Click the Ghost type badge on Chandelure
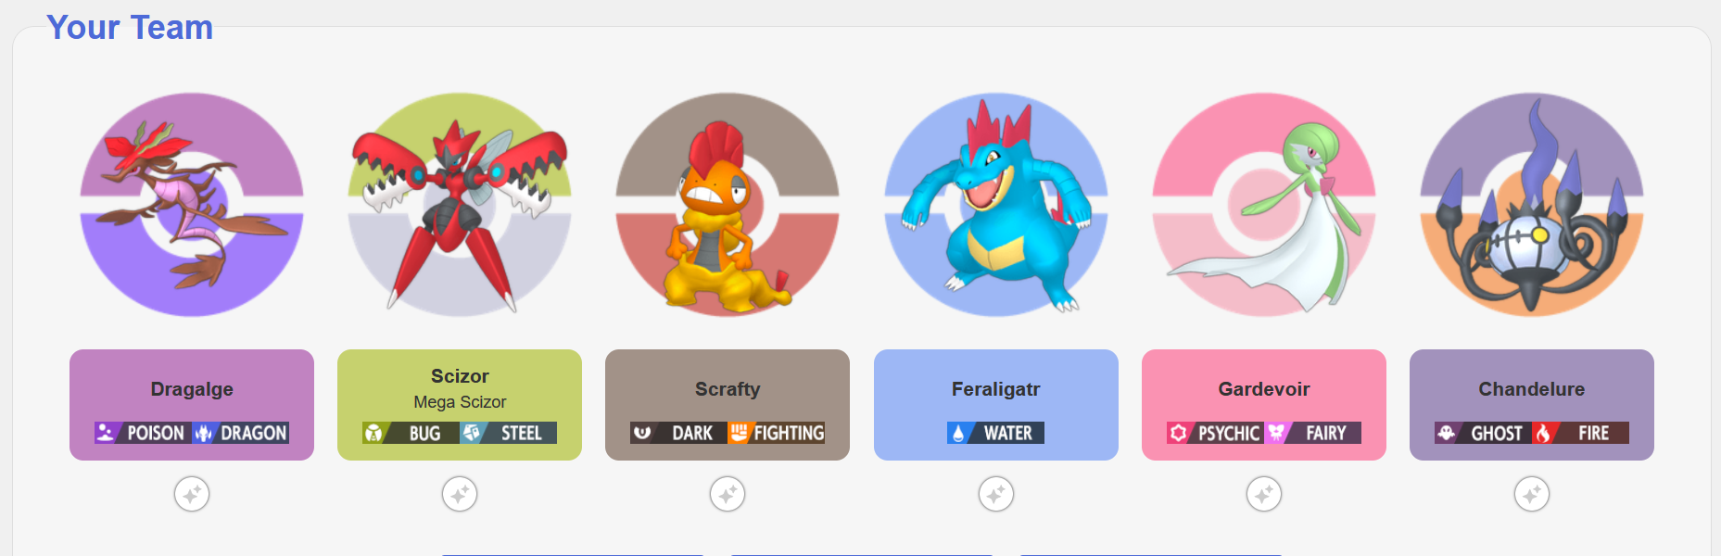1721x556 pixels. click(x=1483, y=433)
